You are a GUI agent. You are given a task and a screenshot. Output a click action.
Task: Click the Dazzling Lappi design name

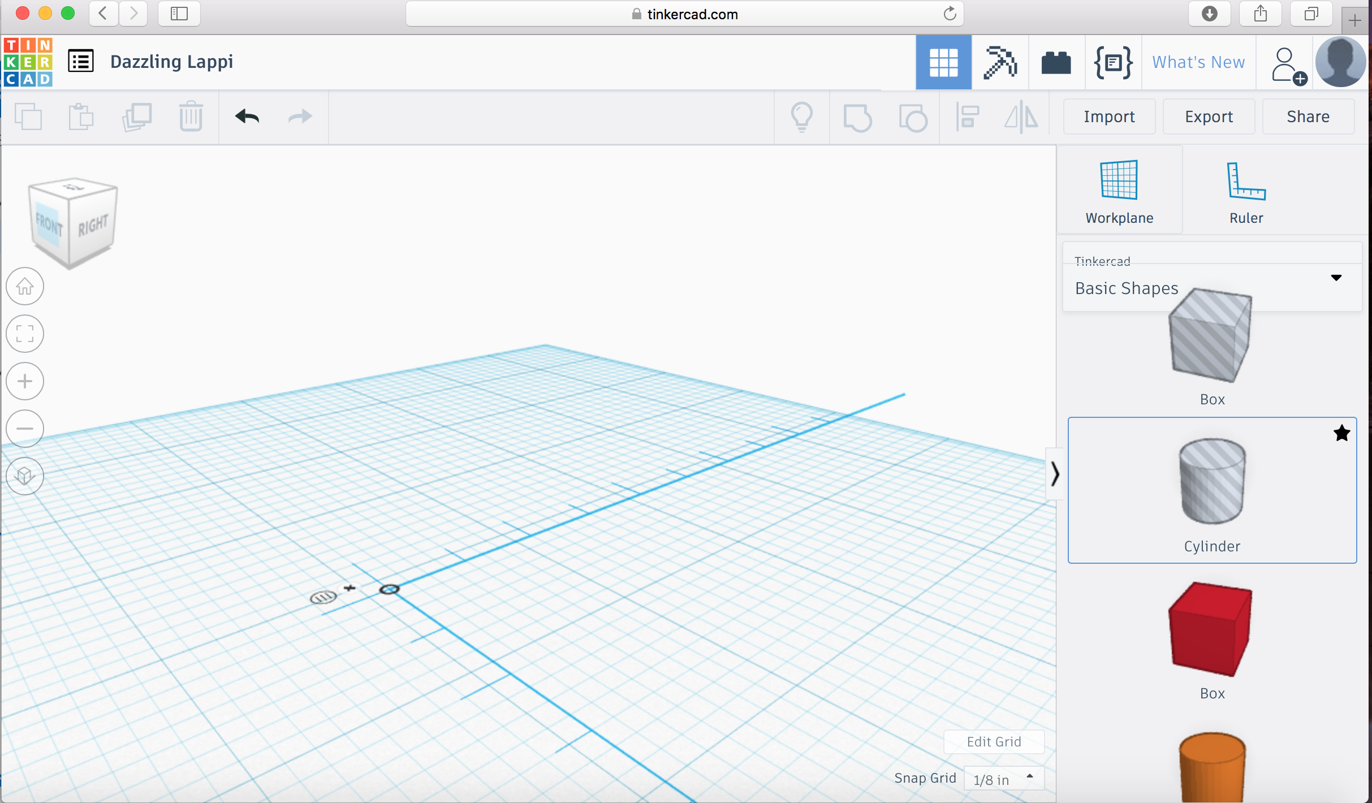[171, 61]
